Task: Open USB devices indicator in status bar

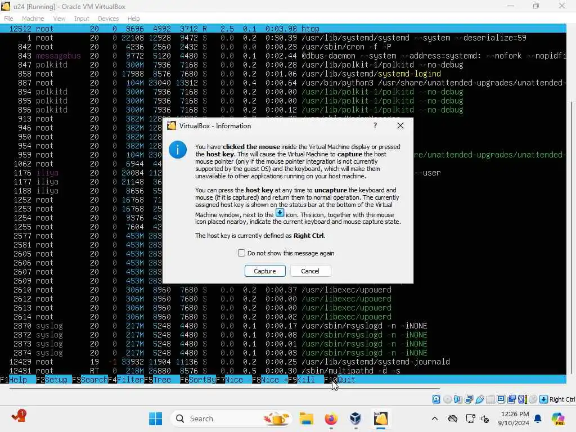Action: pos(479,399)
